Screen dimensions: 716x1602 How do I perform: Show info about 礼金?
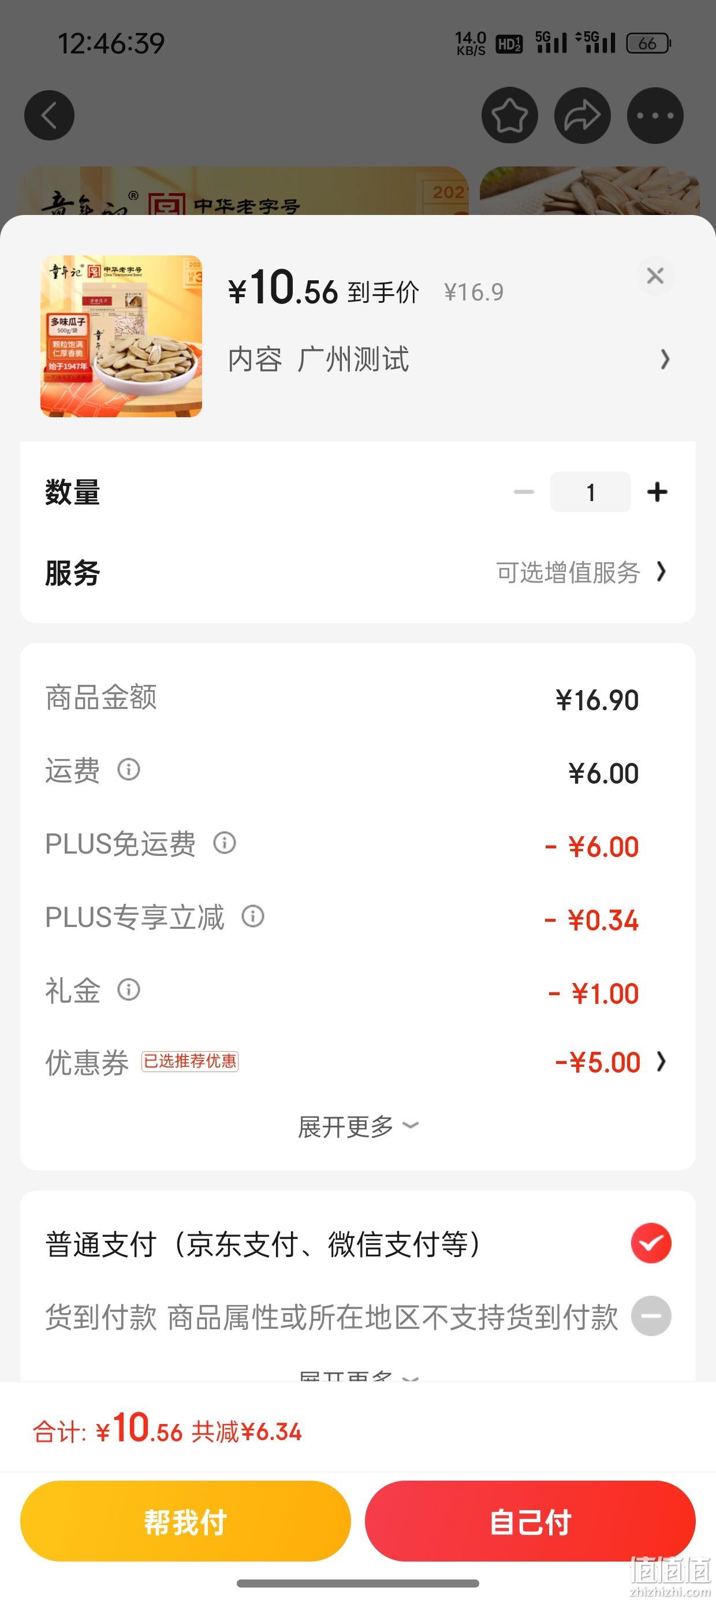pos(129,990)
